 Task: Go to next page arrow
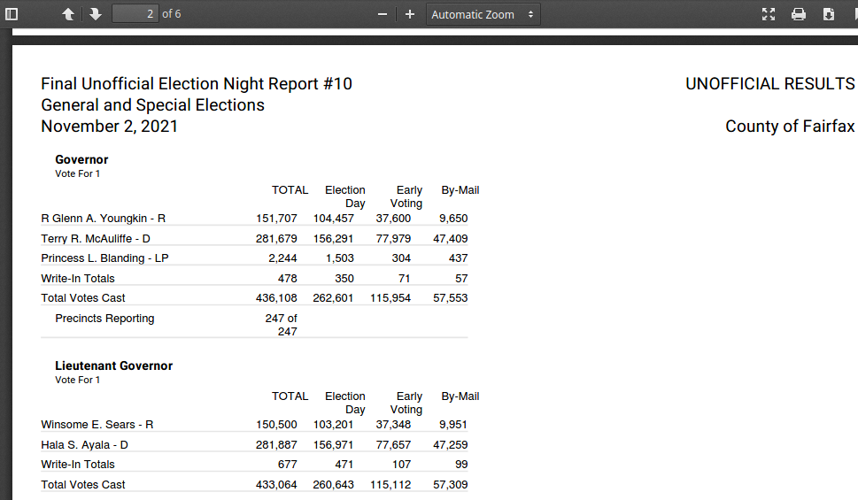point(96,14)
